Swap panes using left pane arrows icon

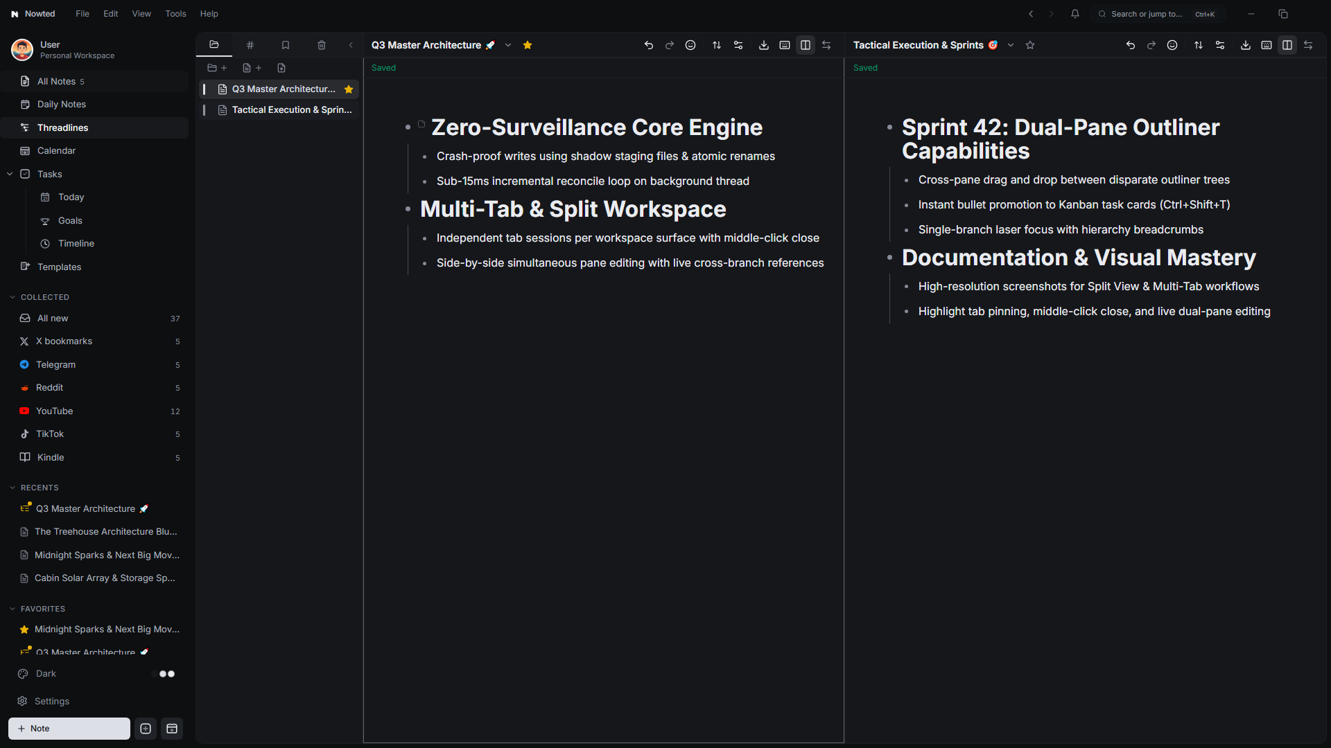(826, 45)
